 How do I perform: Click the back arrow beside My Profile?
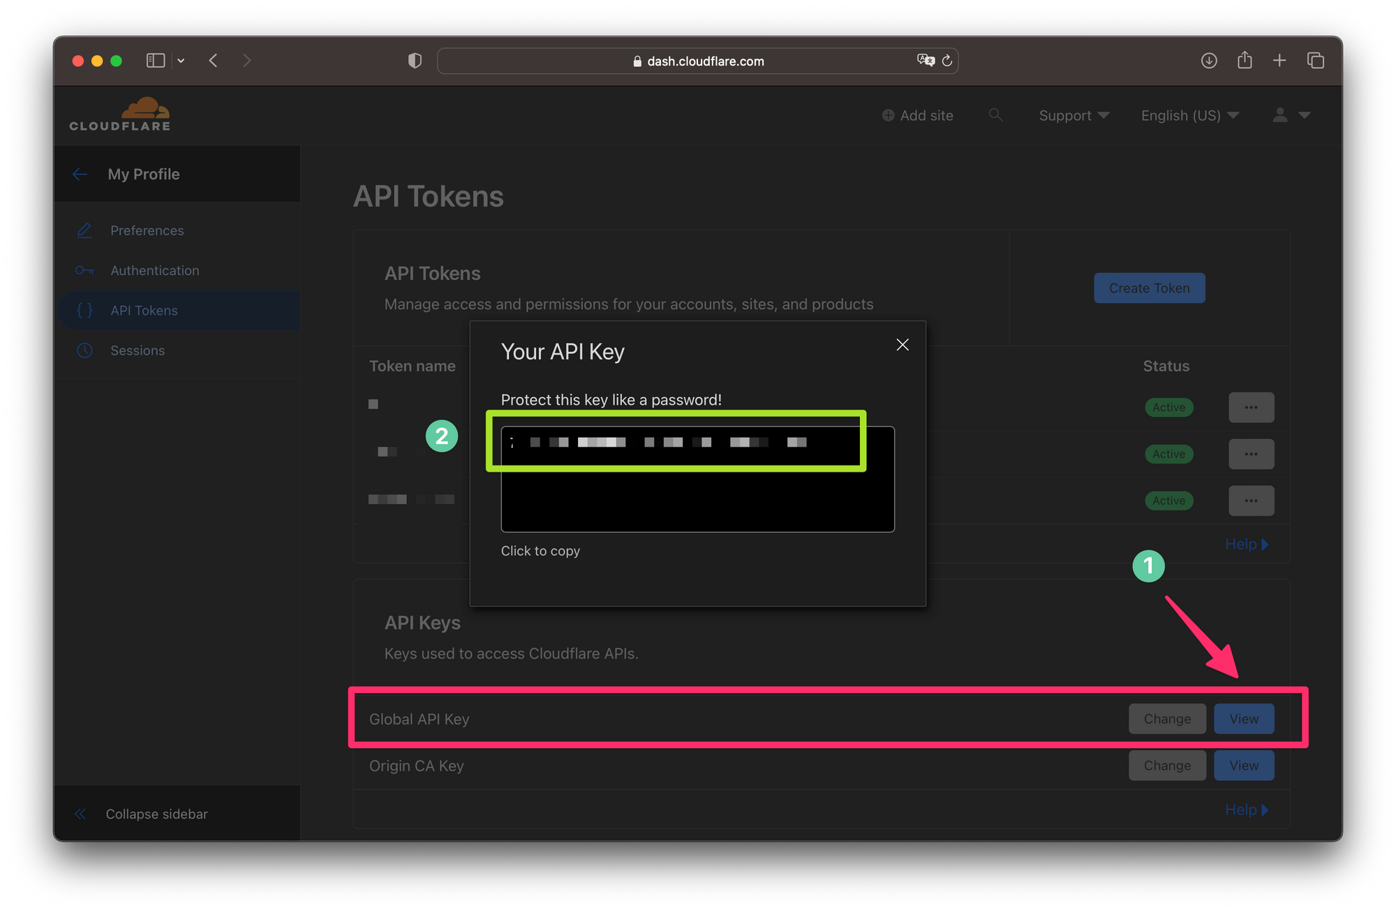[x=80, y=174]
